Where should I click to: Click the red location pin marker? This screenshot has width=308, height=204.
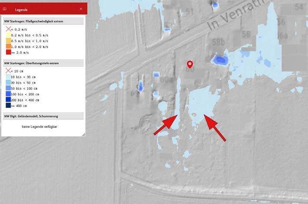click(190, 65)
